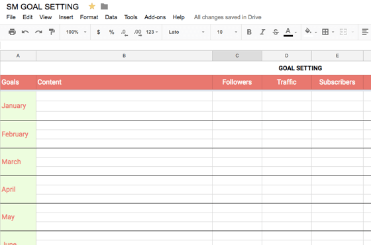Open the Insert menu

(66, 17)
